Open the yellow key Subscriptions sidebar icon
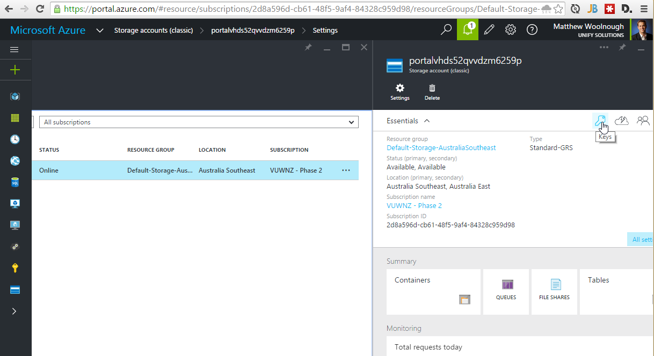The image size is (654, 356). [15, 268]
